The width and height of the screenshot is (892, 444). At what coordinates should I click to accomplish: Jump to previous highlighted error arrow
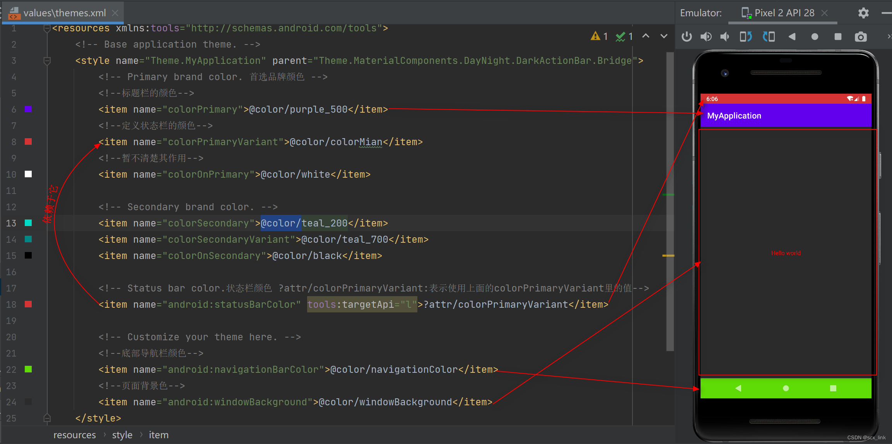(x=646, y=36)
